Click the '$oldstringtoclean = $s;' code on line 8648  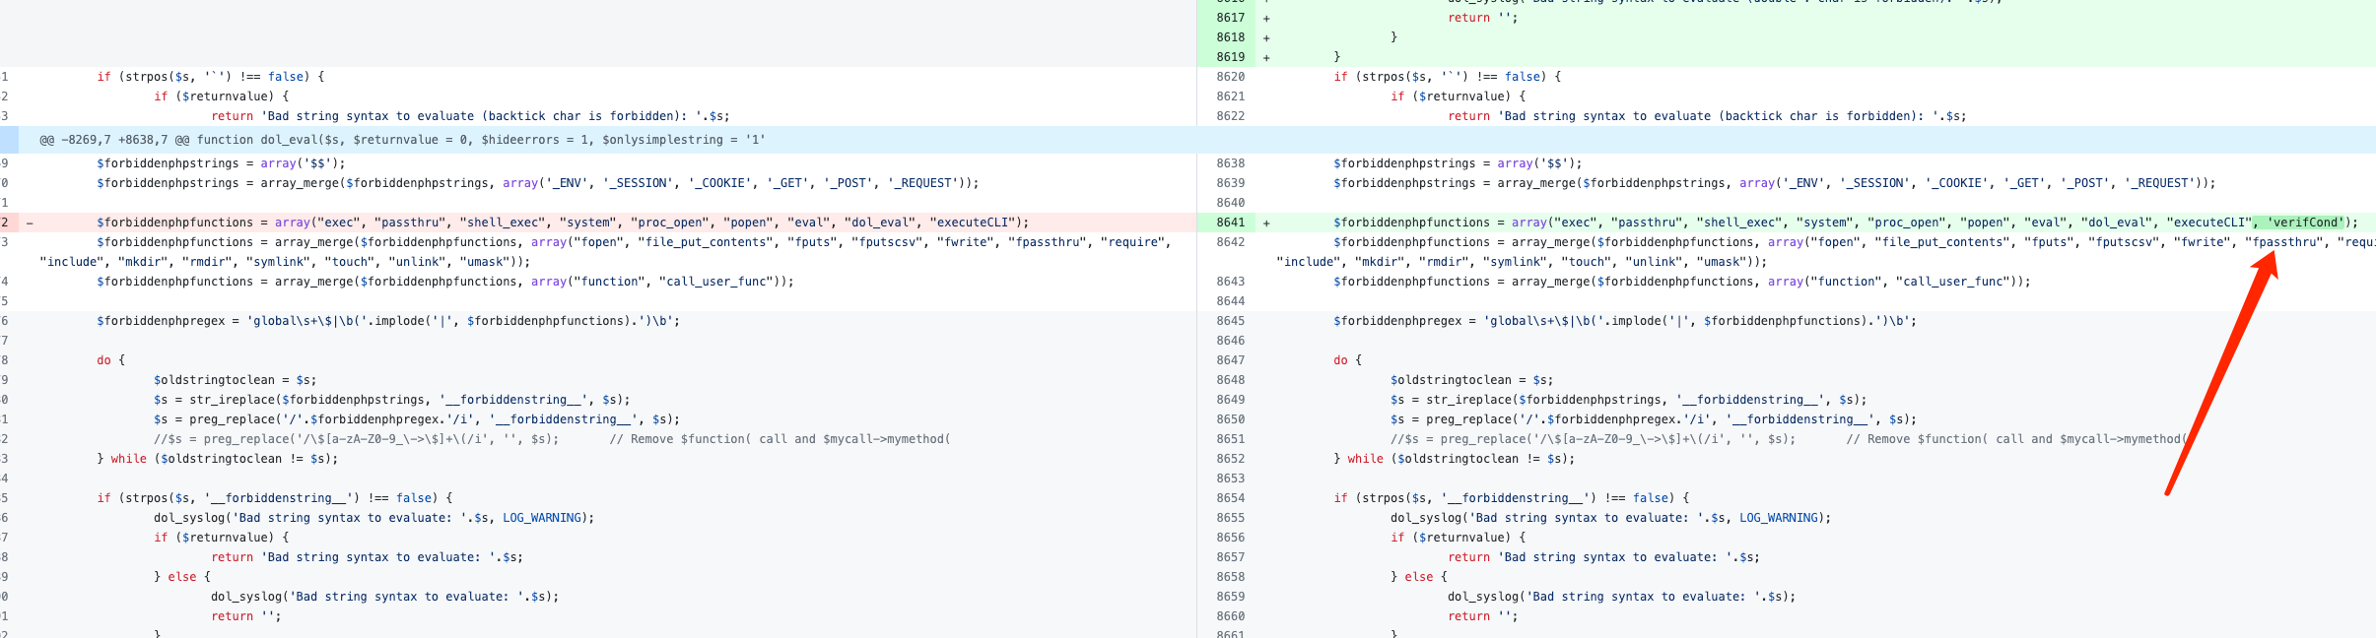pyautogui.click(x=1472, y=380)
